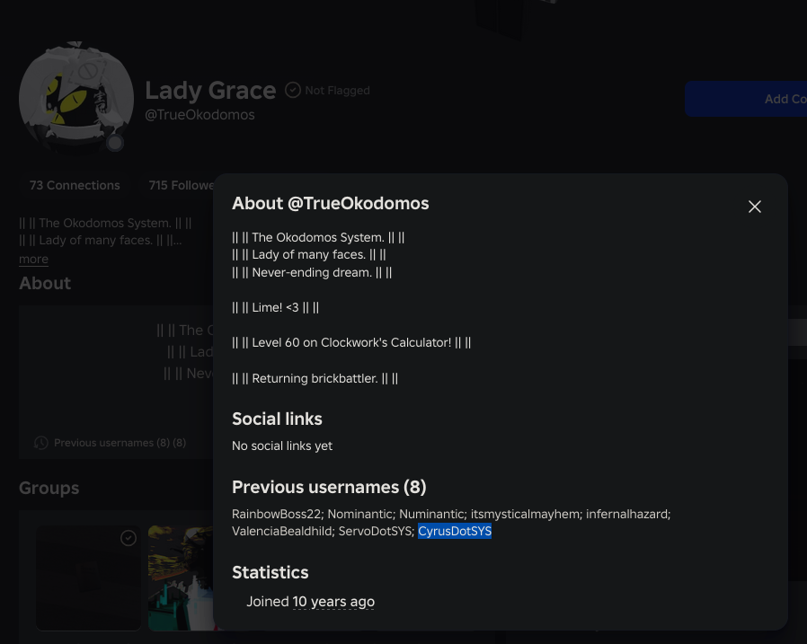Open the 715 Followers list
This screenshot has height=644, width=807.
(x=180, y=185)
